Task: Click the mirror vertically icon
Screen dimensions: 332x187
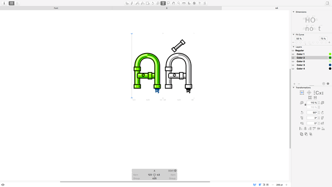Action: point(315,97)
